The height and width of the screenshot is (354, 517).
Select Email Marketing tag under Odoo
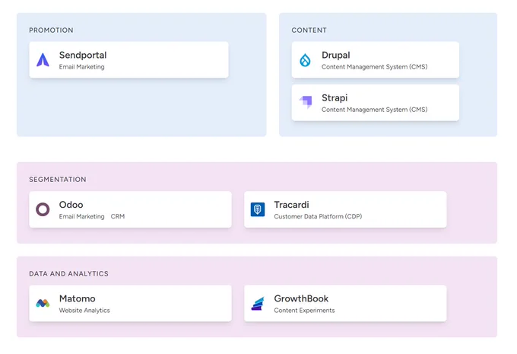(x=82, y=216)
